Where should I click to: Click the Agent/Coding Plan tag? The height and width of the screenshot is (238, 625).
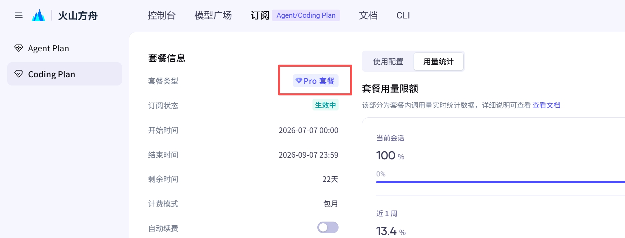tap(306, 15)
